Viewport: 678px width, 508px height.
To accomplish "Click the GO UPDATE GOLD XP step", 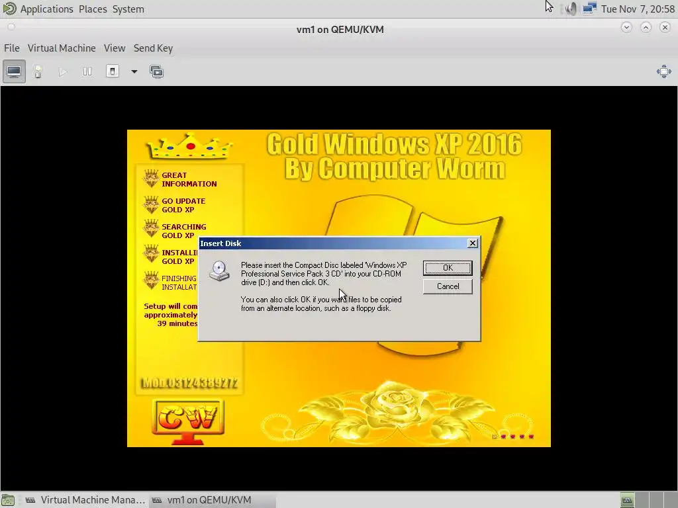I will click(x=183, y=205).
